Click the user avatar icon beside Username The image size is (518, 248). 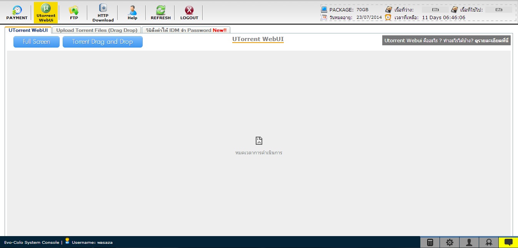point(67,241)
